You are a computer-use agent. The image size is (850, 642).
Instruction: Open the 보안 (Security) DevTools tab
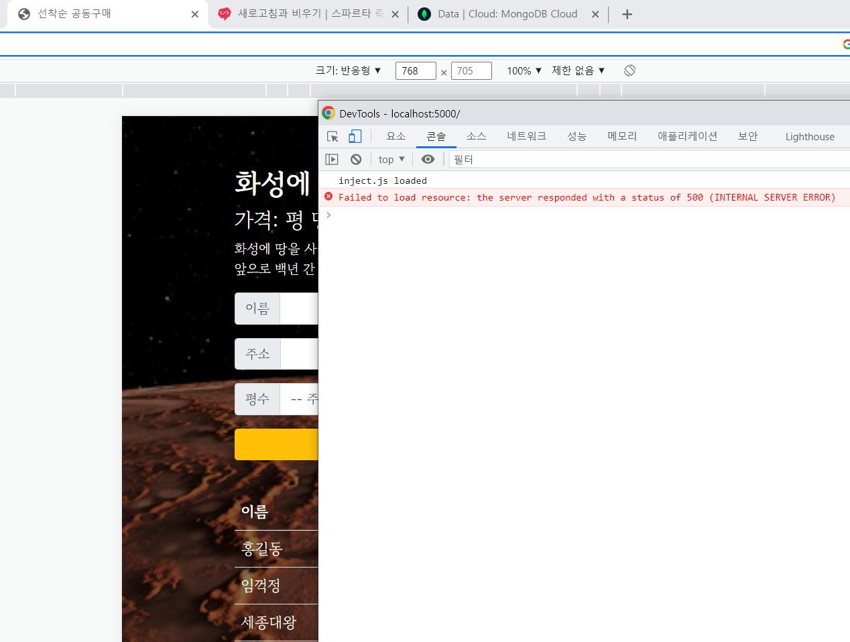coord(748,136)
